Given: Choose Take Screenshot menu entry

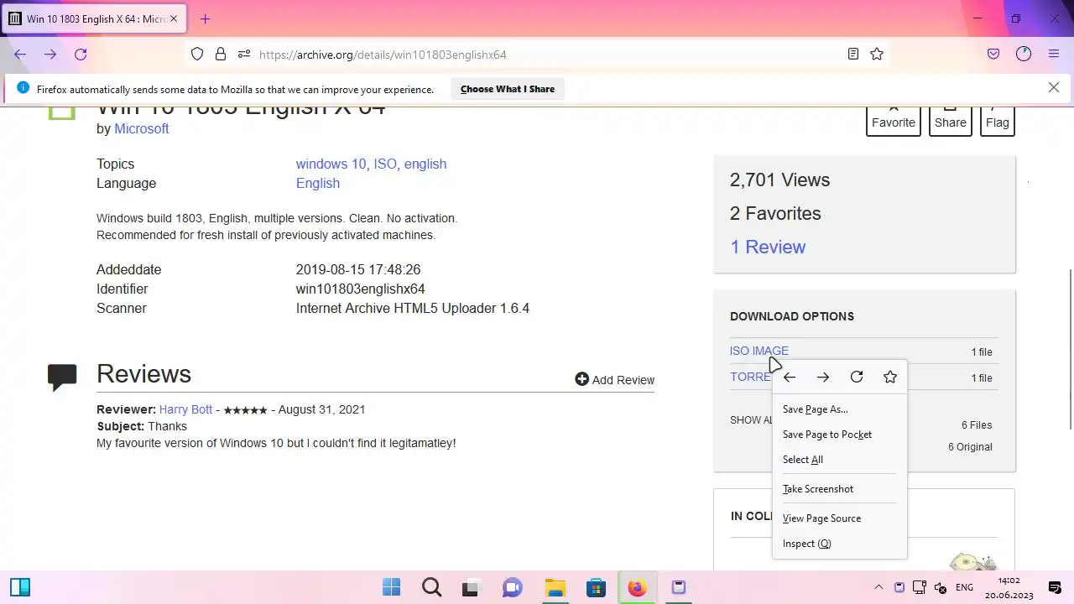Looking at the screenshot, I should (839, 489).
